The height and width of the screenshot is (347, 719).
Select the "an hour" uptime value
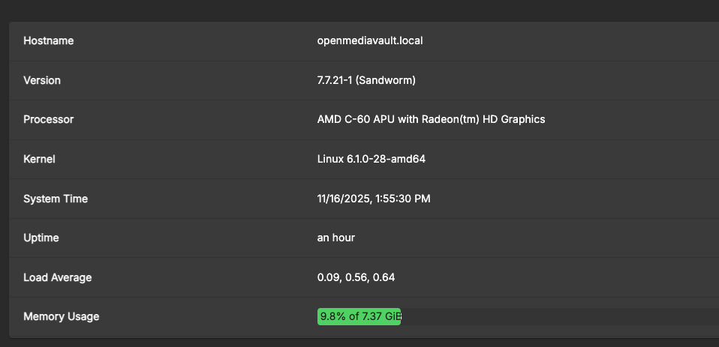click(336, 238)
